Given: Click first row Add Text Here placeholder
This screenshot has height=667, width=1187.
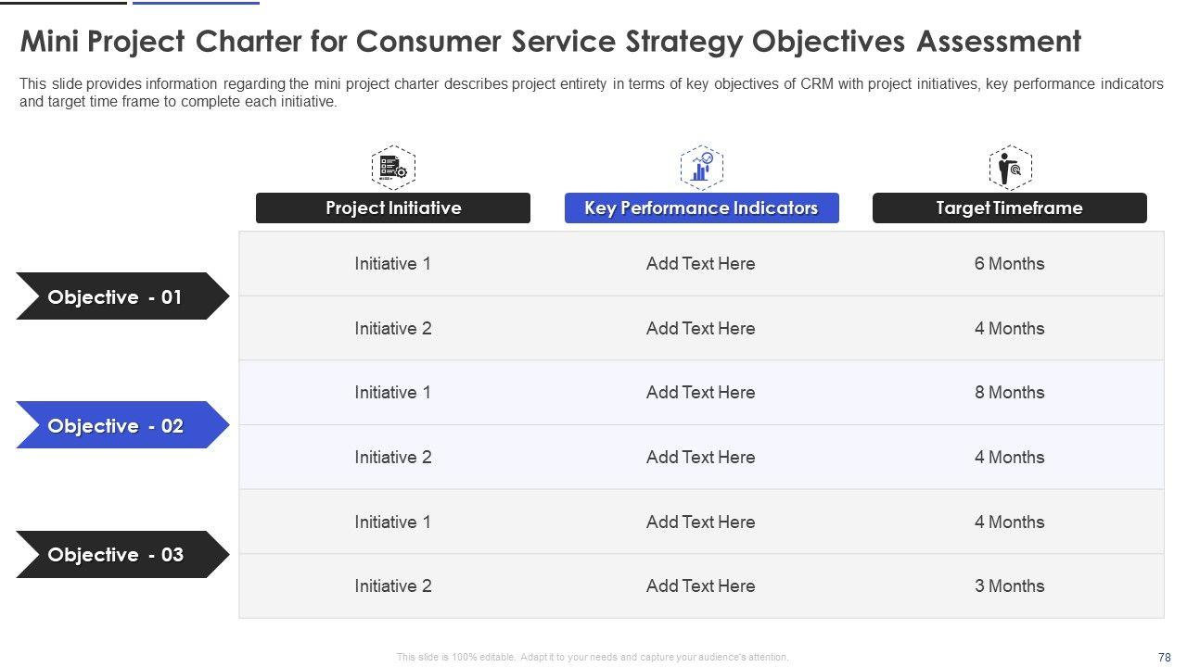Looking at the screenshot, I should click(x=700, y=264).
